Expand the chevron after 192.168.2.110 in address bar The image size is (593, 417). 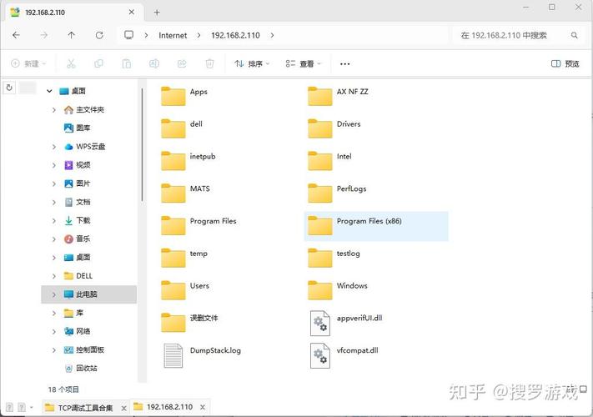tap(272, 35)
